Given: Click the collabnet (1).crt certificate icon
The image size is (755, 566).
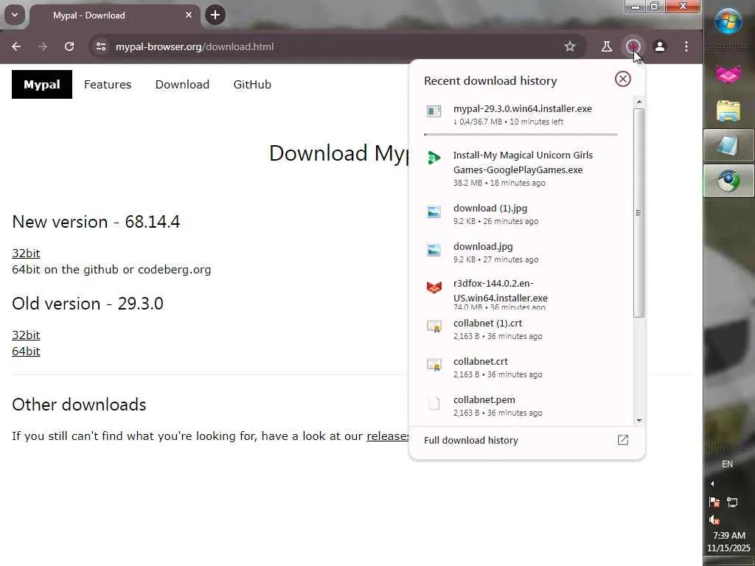Looking at the screenshot, I should [x=434, y=326].
